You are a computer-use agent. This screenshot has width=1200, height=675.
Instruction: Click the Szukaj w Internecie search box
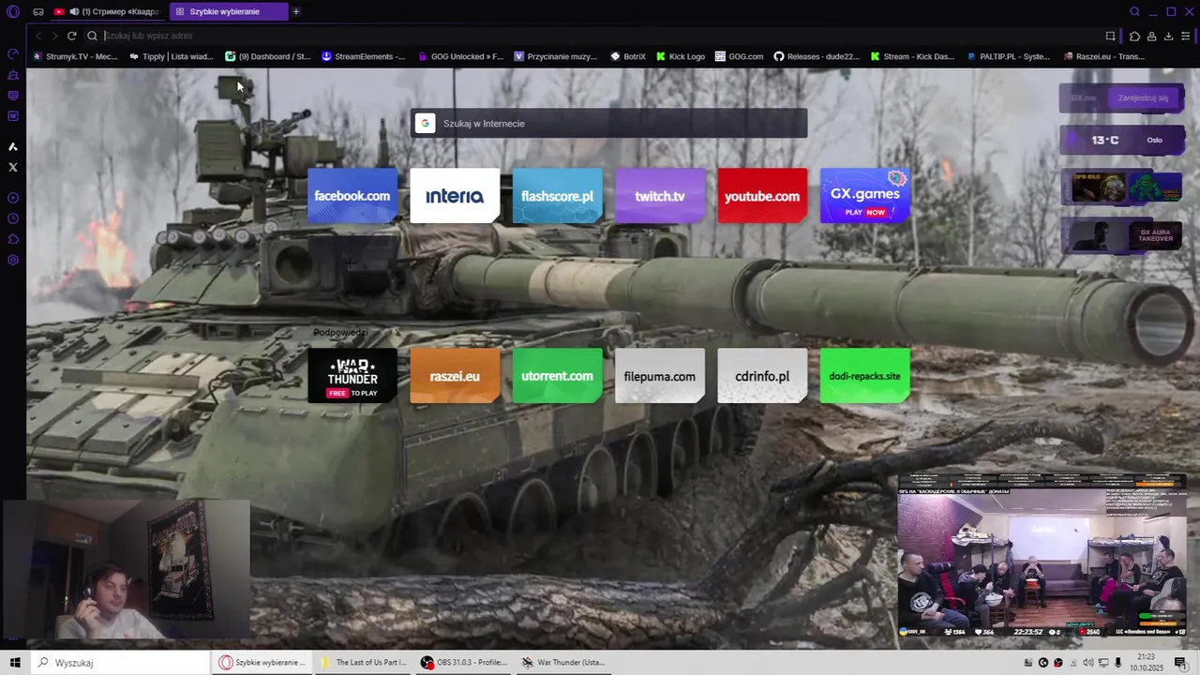[x=608, y=123]
